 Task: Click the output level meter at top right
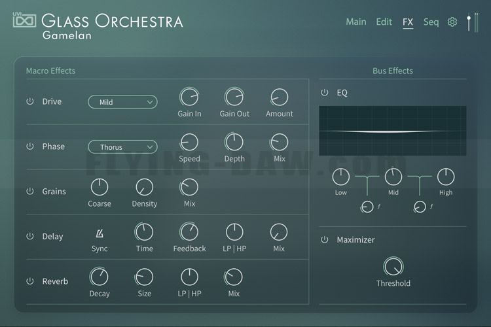tap(476, 22)
